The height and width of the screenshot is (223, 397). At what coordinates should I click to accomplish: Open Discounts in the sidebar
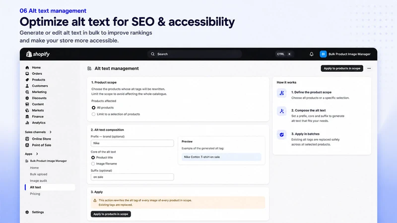[39, 98]
